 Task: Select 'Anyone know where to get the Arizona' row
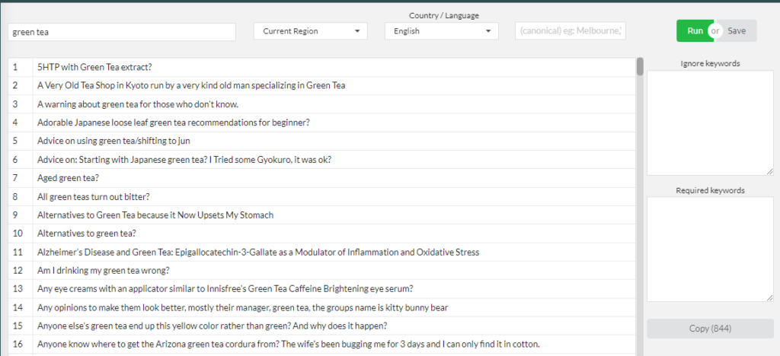[322, 345]
